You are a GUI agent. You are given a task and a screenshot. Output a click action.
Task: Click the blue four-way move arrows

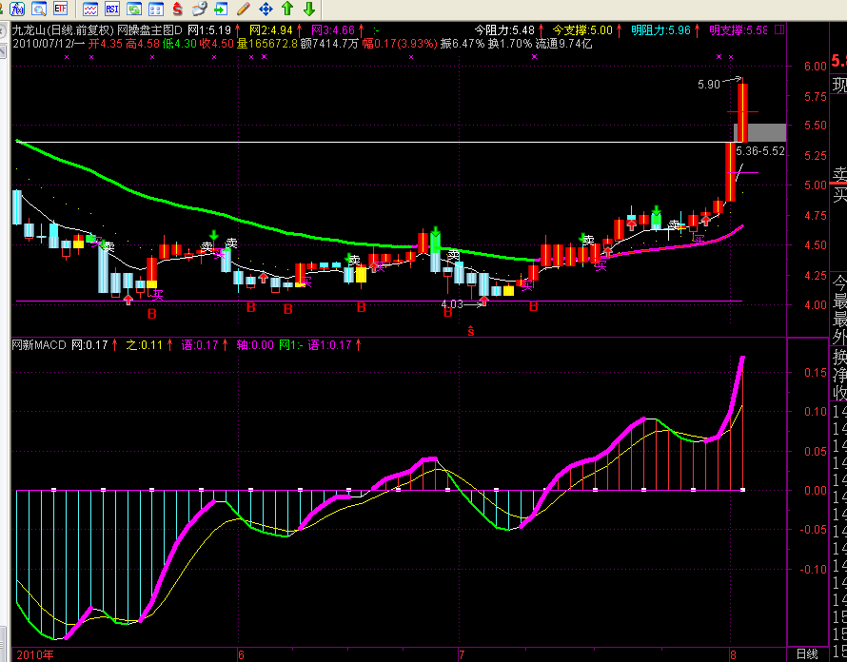[266, 9]
